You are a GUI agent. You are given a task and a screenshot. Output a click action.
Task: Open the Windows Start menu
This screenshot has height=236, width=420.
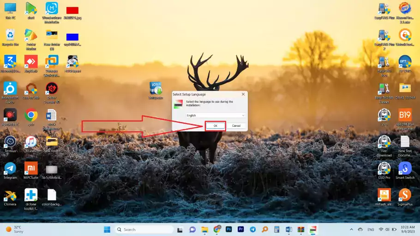pyautogui.click(x=107, y=229)
